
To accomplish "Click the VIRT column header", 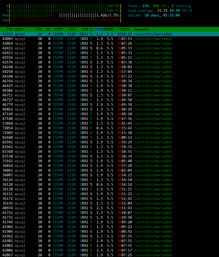I will coord(59,29).
